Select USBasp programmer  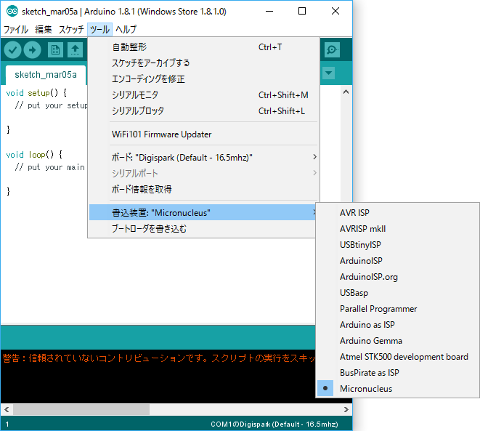(x=398, y=293)
